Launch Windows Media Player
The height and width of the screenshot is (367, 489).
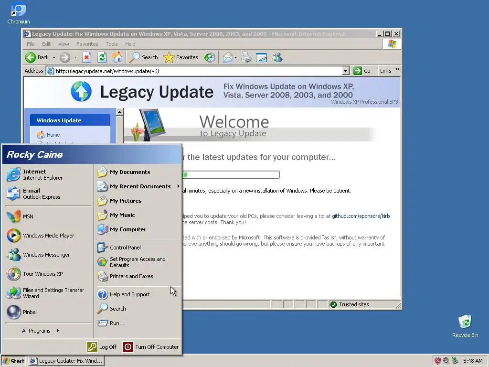point(48,236)
